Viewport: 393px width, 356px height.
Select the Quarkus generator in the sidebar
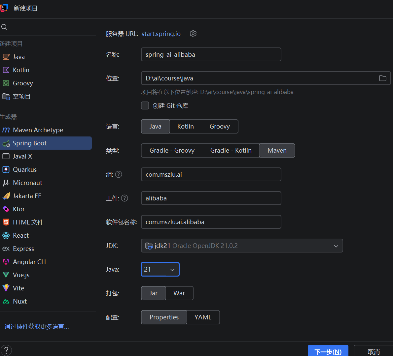pyautogui.click(x=24, y=169)
